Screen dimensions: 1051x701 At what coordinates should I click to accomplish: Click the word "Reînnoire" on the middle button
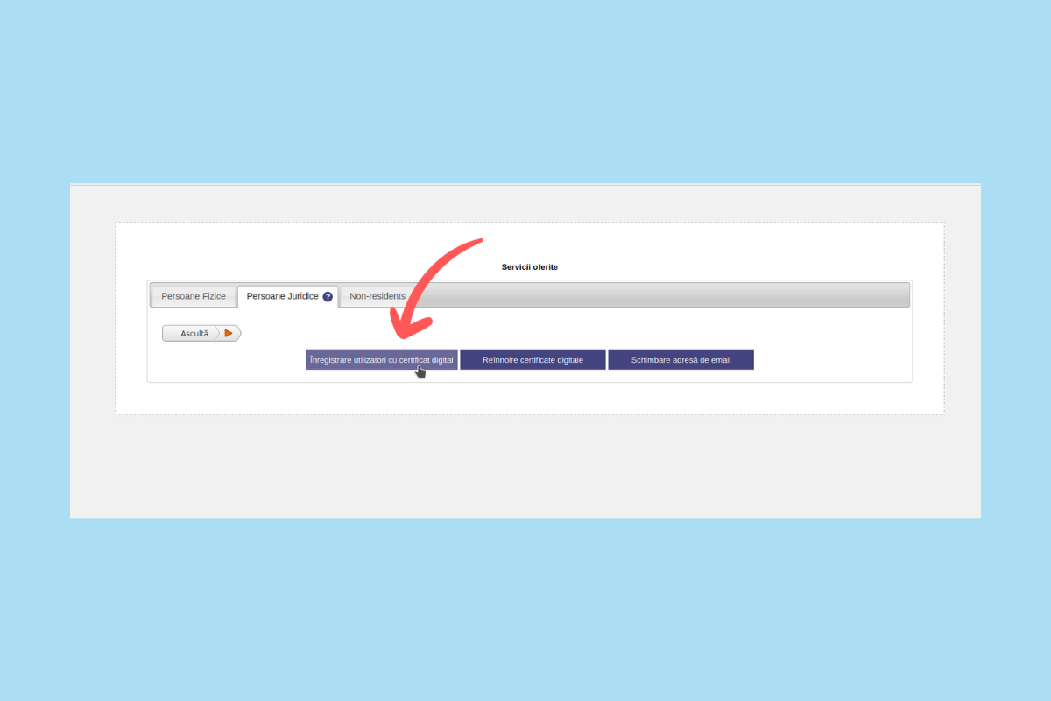(500, 360)
